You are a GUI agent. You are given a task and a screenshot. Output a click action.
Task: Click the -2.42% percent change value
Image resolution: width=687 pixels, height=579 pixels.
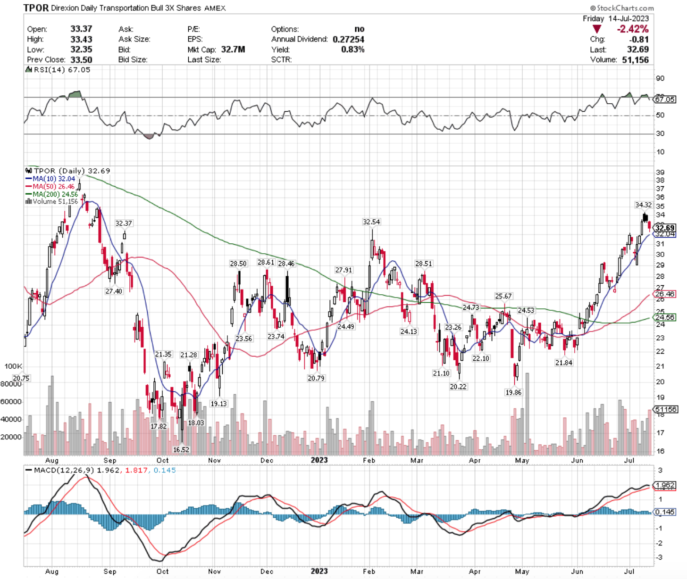[633, 29]
